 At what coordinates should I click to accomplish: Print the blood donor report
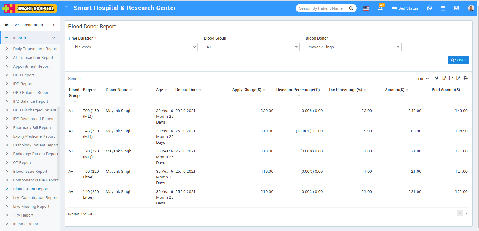point(465,78)
